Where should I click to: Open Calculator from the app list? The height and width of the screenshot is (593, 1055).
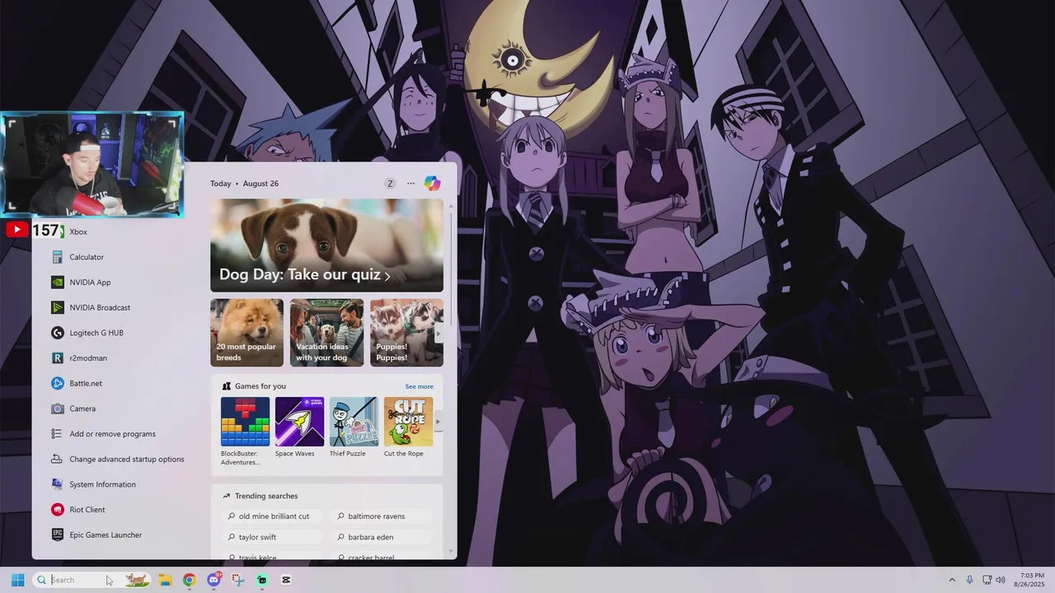click(x=87, y=257)
